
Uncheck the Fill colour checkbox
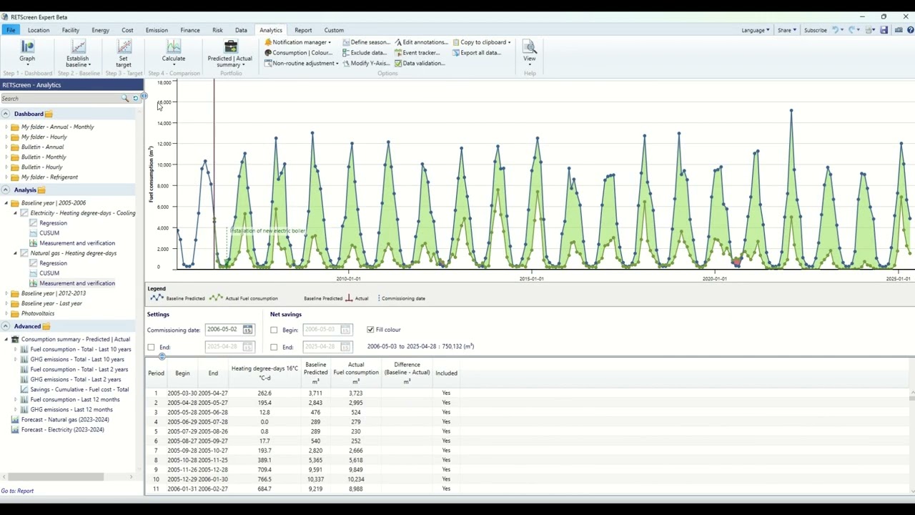tap(370, 330)
